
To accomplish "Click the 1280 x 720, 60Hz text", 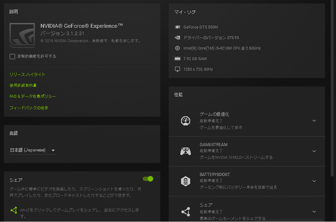I will click(198, 69).
